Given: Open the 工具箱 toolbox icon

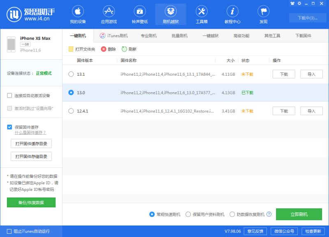Looking at the screenshot, I should tap(202, 12).
